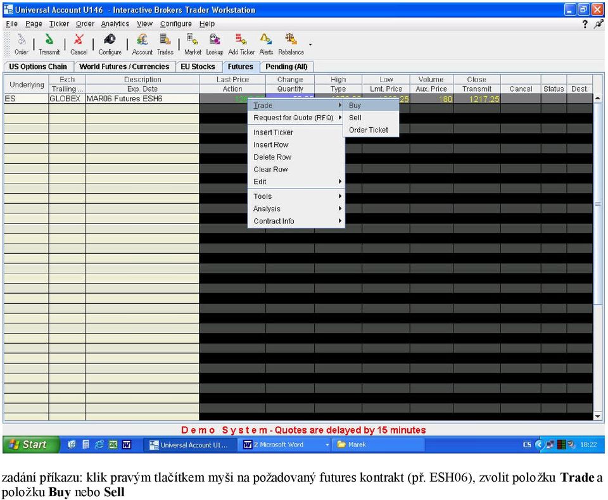
Task: Open the Windows Start button
Action: (x=31, y=444)
